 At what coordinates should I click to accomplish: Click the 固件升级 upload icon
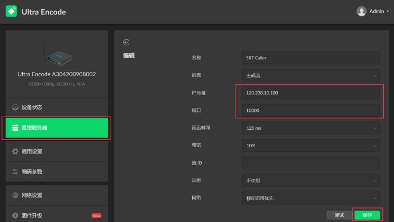coord(15,215)
